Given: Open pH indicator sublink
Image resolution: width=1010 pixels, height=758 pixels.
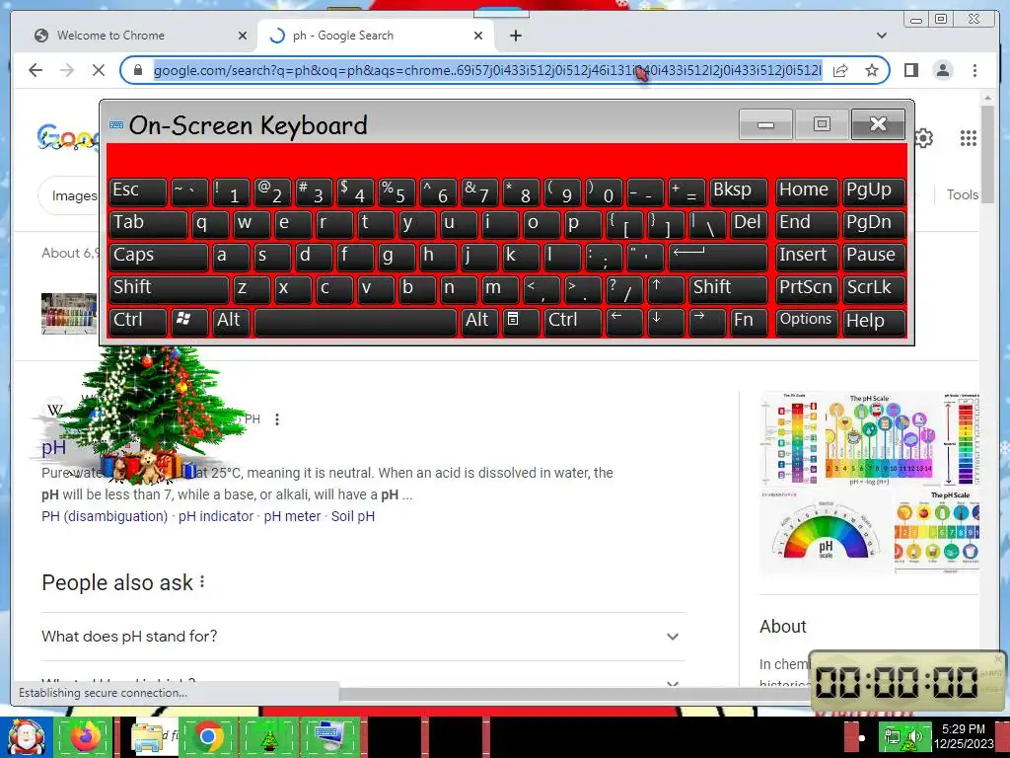Looking at the screenshot, I should 216,516.
